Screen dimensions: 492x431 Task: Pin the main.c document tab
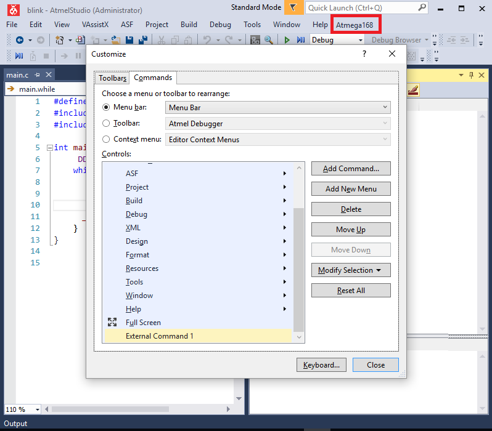[37, 75]
